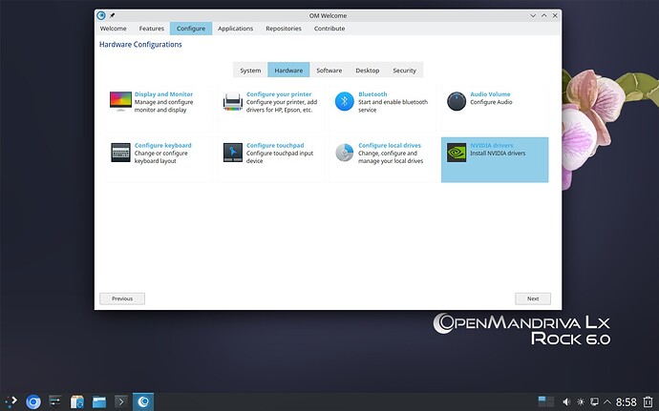Click the Display and Monitor rainbow screen icon
The width and height of the screenshot is (659, 411).
(x=120, y=102)
